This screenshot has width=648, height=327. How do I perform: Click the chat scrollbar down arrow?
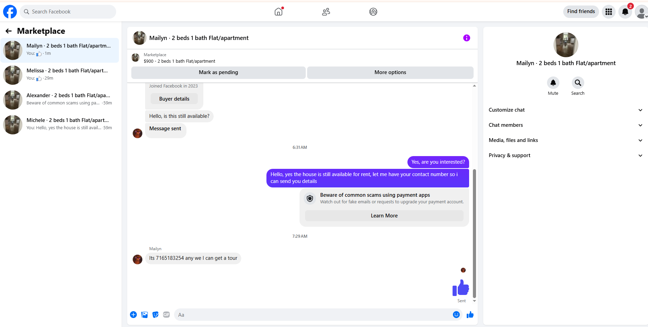point(474,301)
